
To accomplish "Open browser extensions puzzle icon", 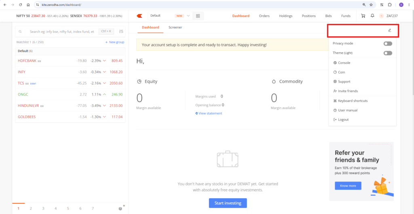I will [x=389, y=5].
